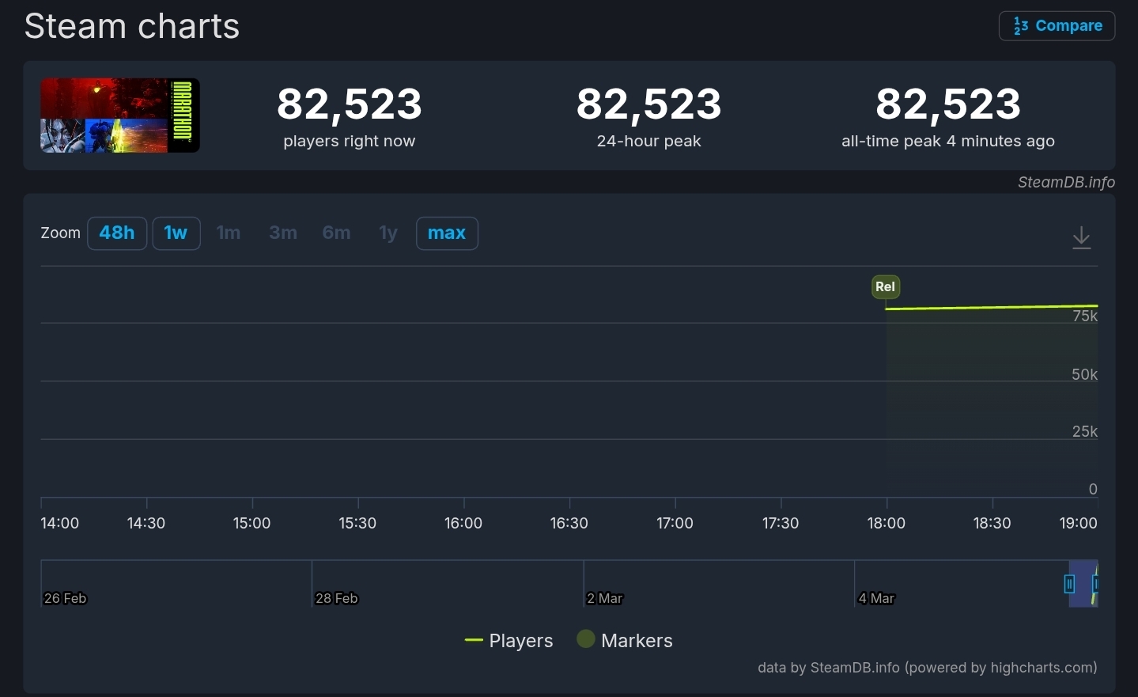Click the SteamDB.info credit text

tap(1066, 182)
